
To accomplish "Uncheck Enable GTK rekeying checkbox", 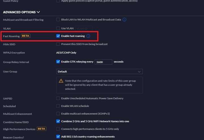I will tap(58, 62).
